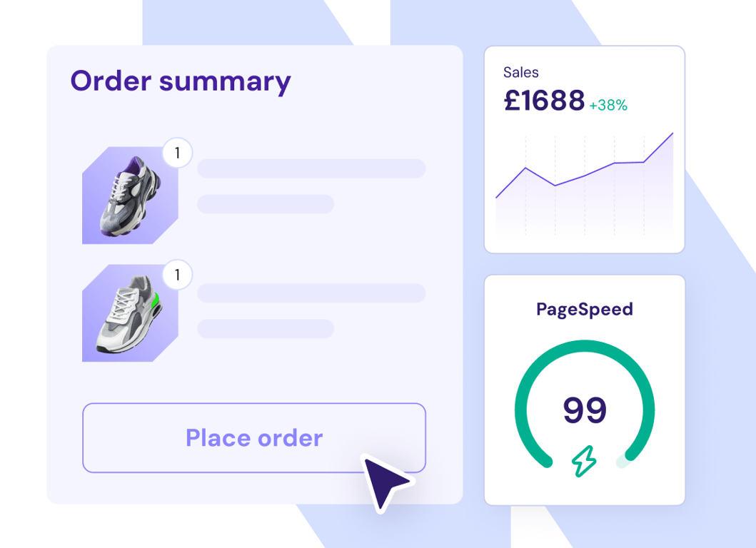Click the green lightning bolt icon
The image size is (756, 548).
(x=584, y=462)
